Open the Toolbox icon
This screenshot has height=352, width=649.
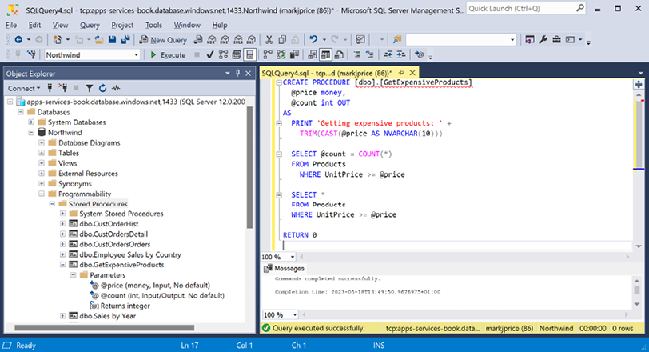(557, 40)
